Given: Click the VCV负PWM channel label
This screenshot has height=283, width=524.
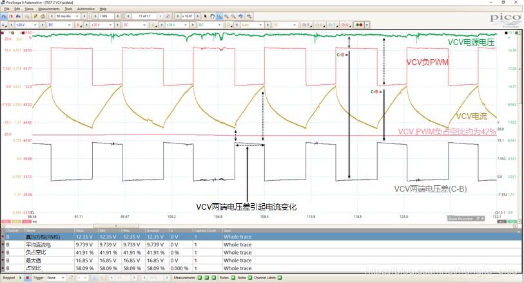Looking at the screenshot, I should (x=427, y=62).
